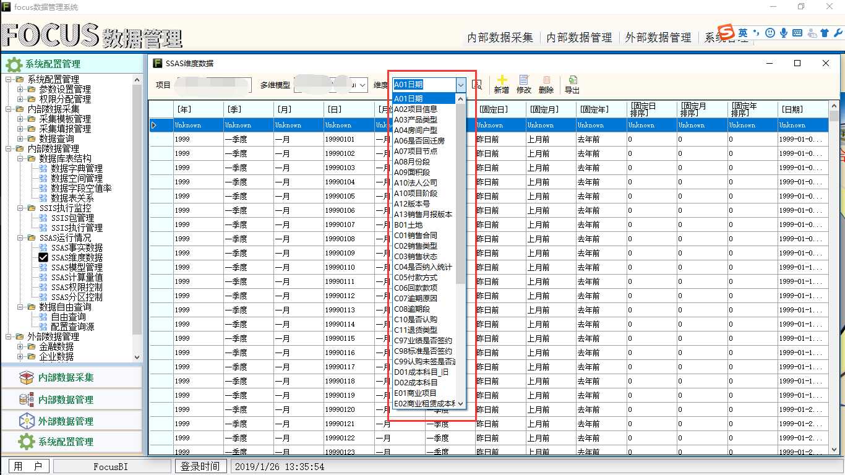The height and width of the screenshot is (475, 845).
Task: Collapse the 数据库表结构 tree folder
Action: click(x=20, y=158)
